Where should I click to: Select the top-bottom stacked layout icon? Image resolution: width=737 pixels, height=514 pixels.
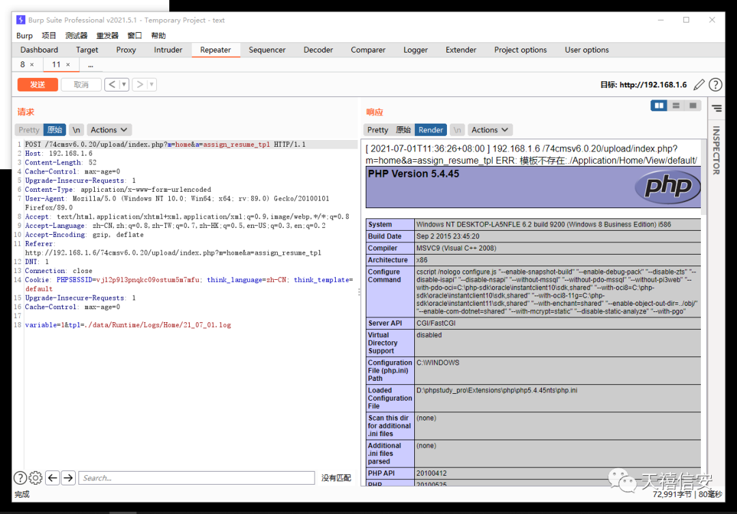tap(676, 106)
